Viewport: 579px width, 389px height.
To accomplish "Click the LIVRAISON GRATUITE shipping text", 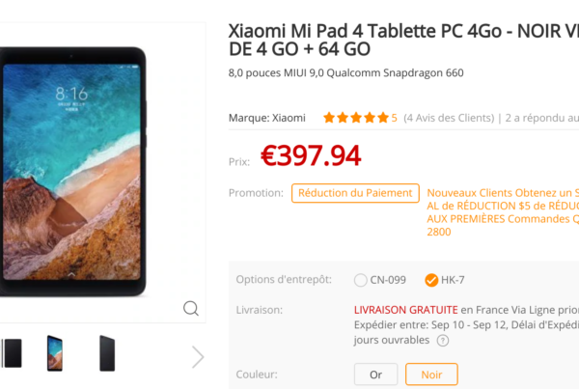I will click(406, 310).
